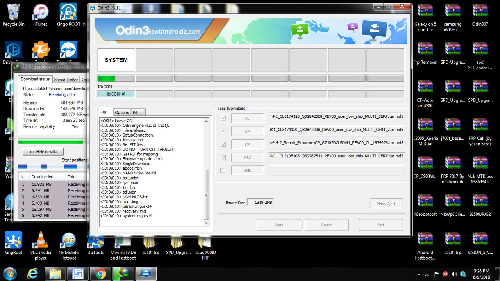
Task: Open the j700f_base archive on desktop
Action: coord(452,129)
